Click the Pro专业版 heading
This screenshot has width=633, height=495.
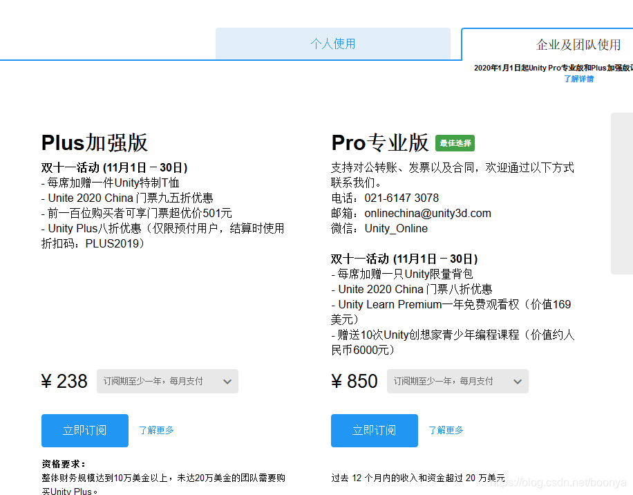[380, 142]
